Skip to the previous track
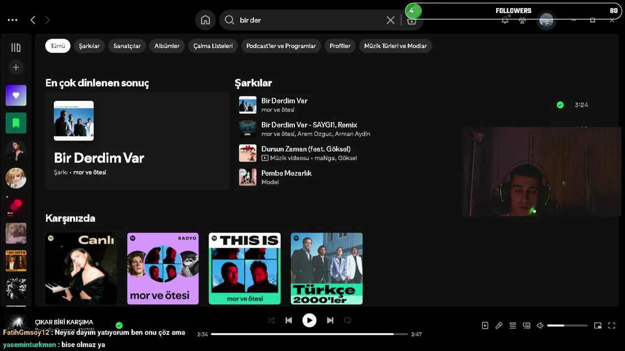625x351 pixels. 289,320
